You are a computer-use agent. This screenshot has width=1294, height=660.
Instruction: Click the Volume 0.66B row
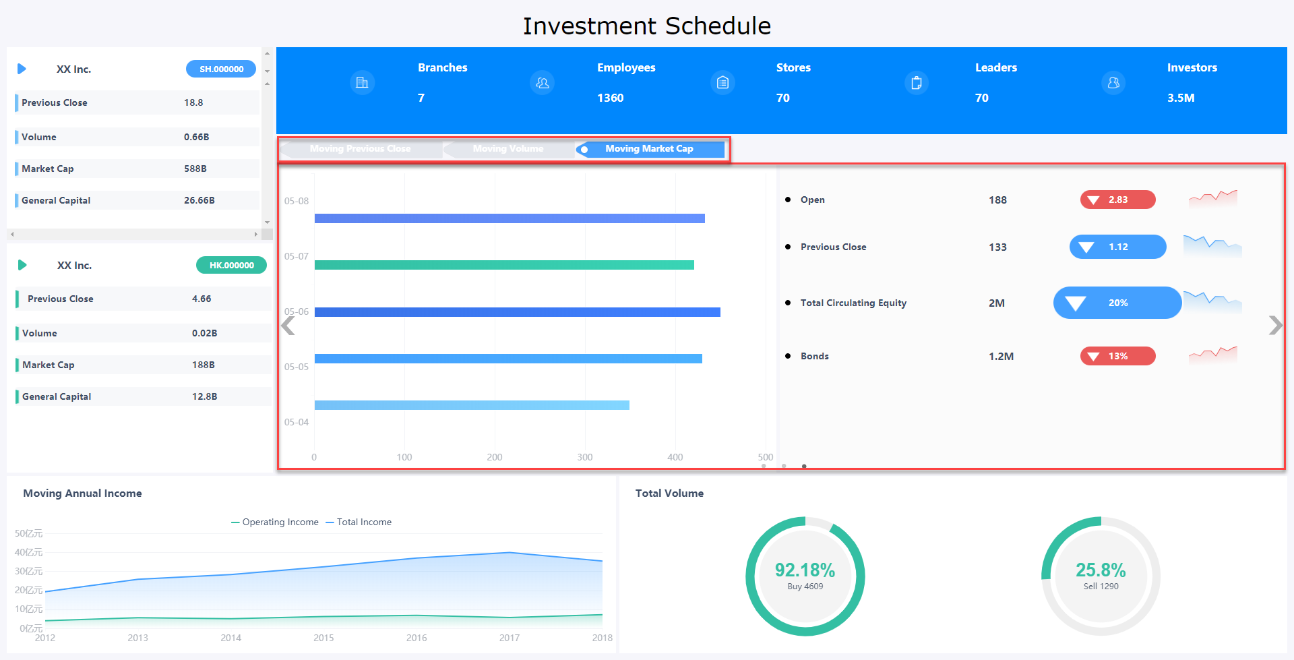tap(137, 137)
